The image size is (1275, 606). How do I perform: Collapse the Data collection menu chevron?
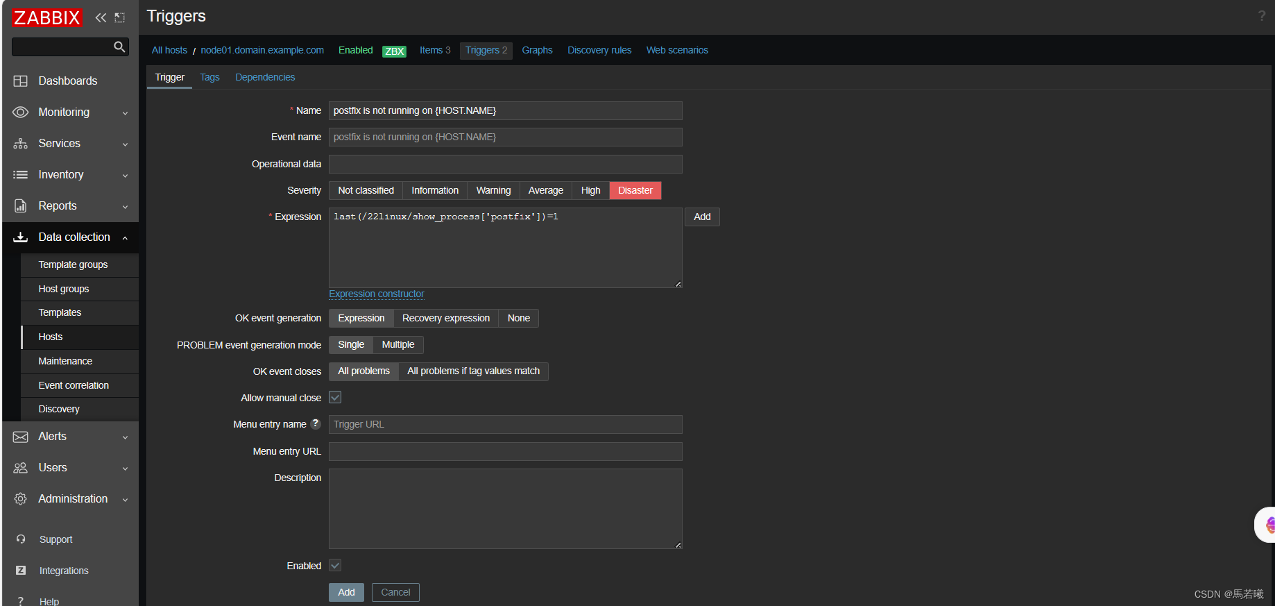[125, 238]
